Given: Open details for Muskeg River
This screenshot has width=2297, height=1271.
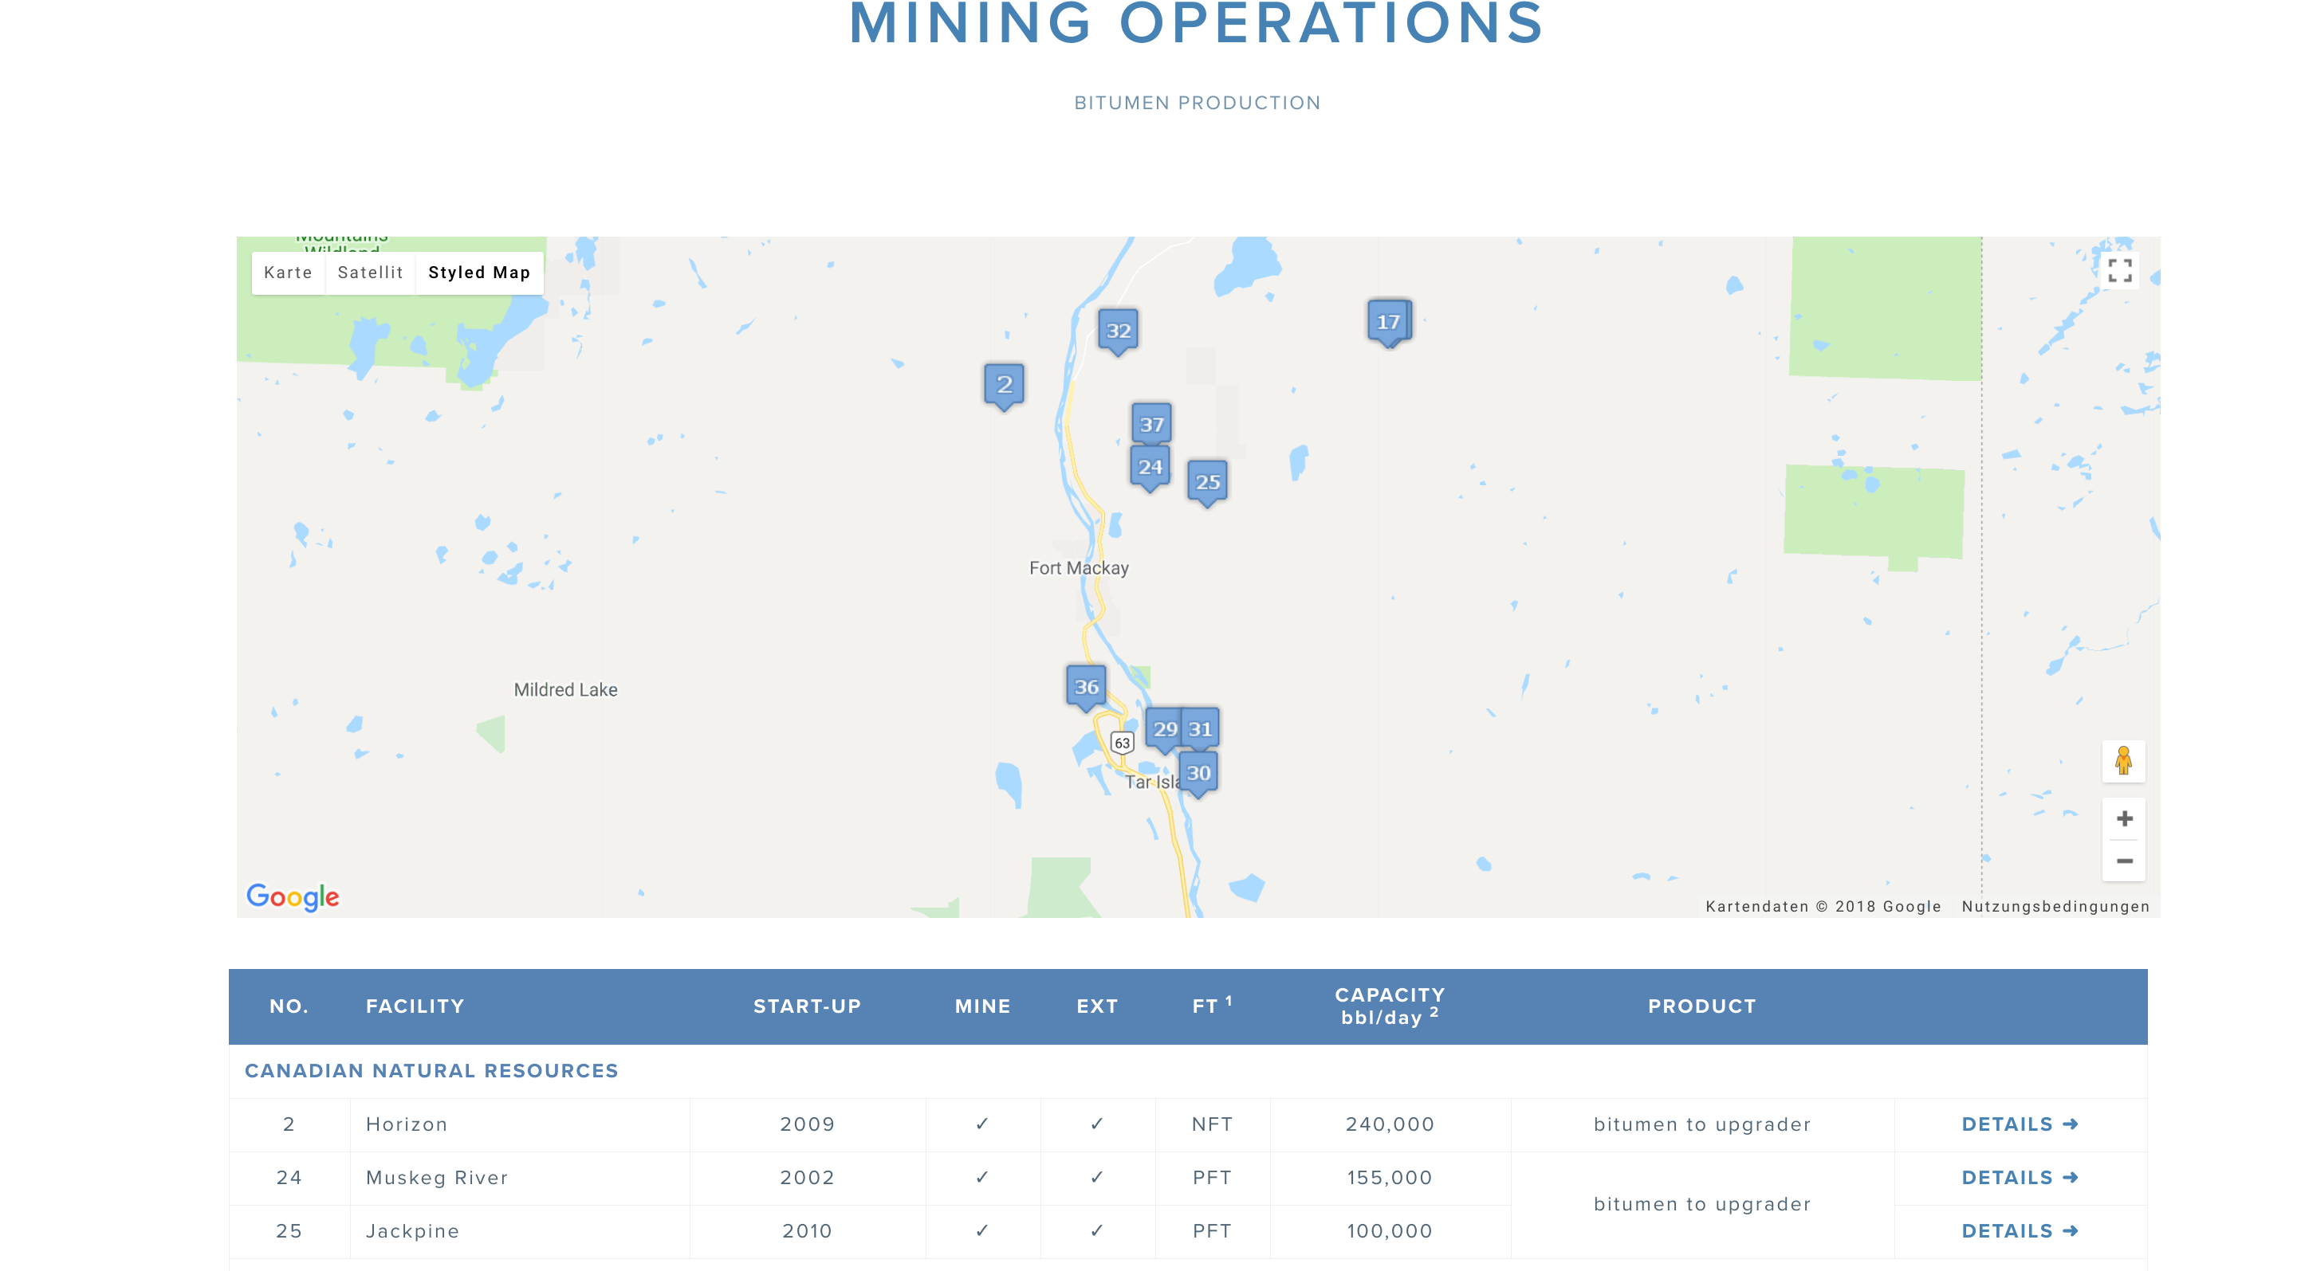Looking at the screenshot, I should coord(2019,1178).
